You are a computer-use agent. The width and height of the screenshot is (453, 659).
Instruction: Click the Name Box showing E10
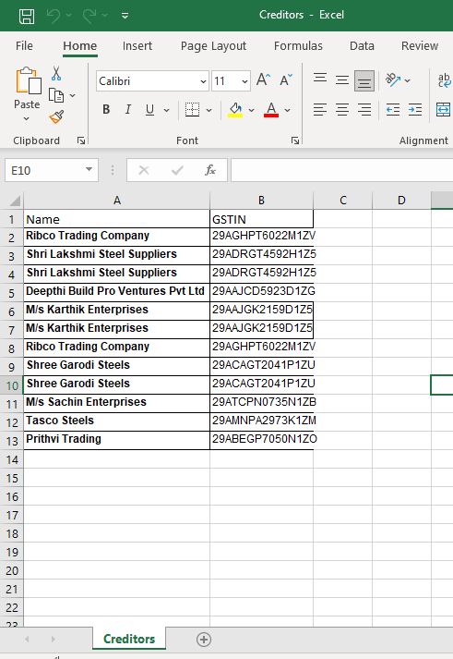pos(44,170)
